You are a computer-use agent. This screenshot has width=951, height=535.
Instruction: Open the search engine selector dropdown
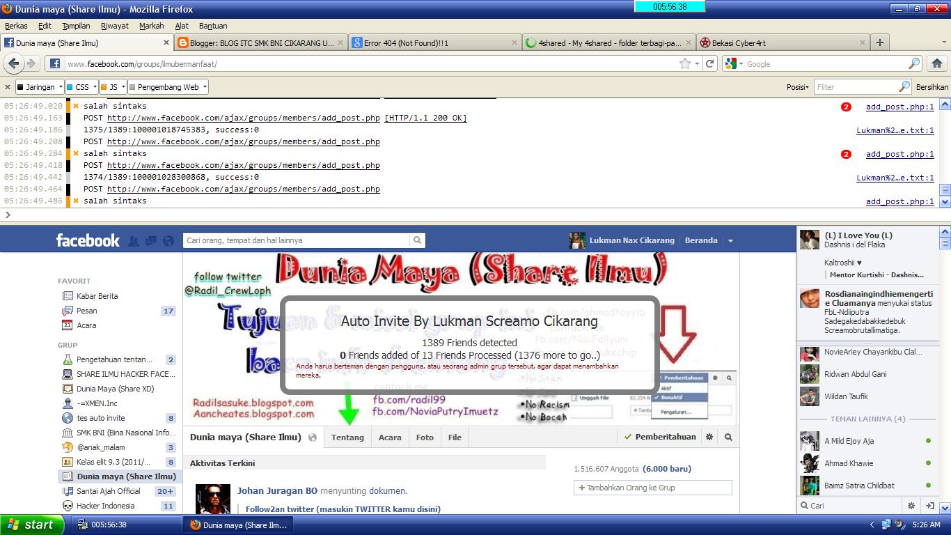(x=733, y=63)
